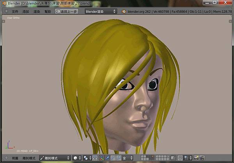Click the Info editor type icon
The width and height of the screenshot is (234, 163).
tap(5, 12)
